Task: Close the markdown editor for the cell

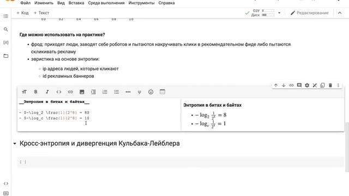Action: 315,85
